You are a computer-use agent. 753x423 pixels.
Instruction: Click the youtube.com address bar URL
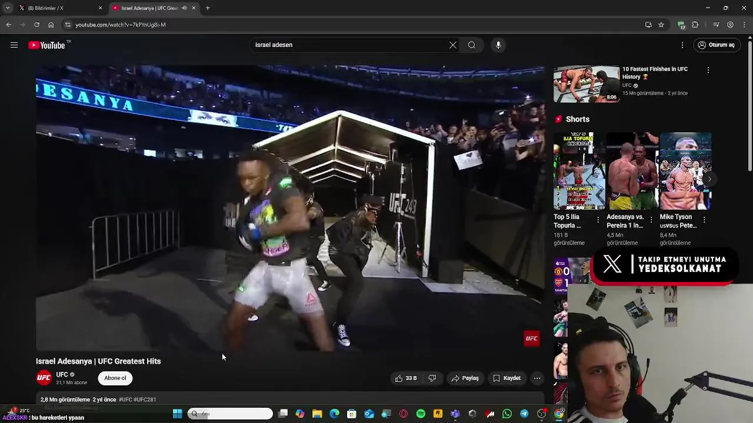pyautogui.click(x=121, y=25)
